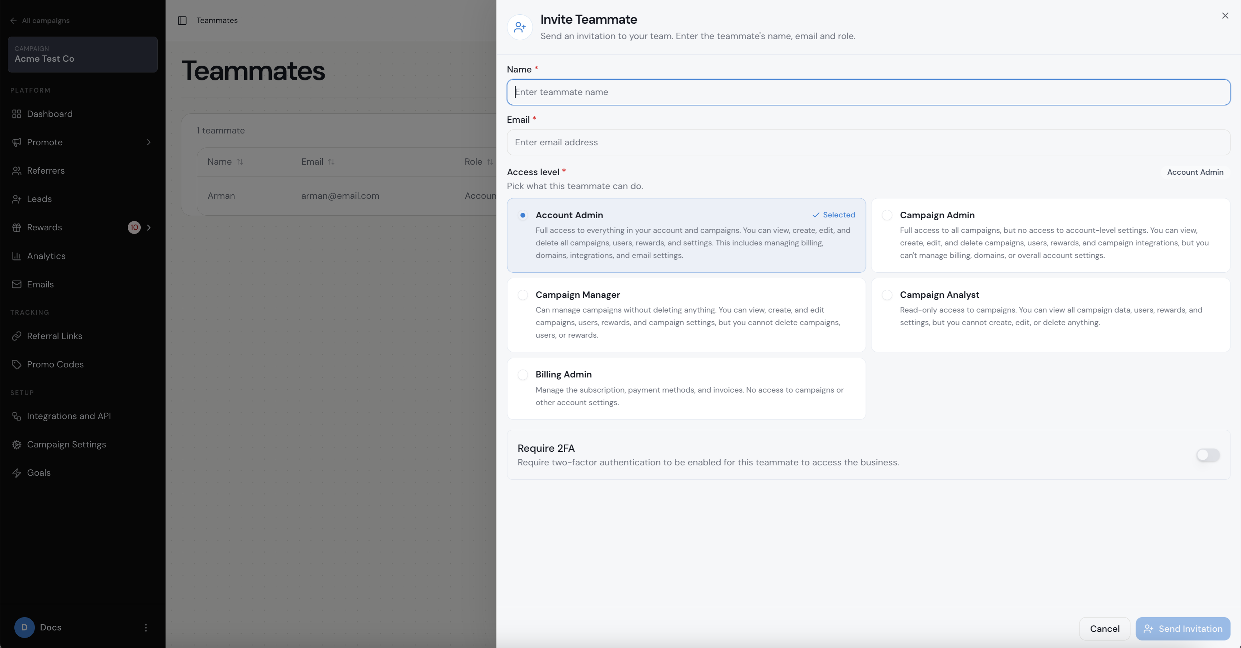Image resolution: width=1241 pixels, height=648 pixels.
Task: Select the Campaign Manager radio button
Action: pos(523,295)
